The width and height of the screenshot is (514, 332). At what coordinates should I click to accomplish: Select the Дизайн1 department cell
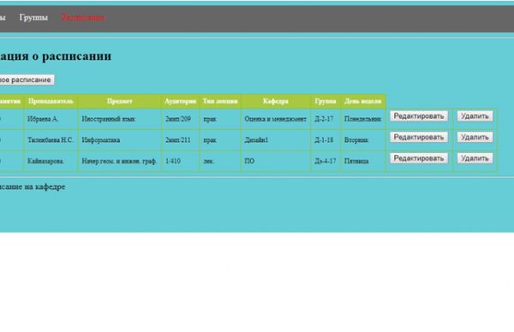276,140
